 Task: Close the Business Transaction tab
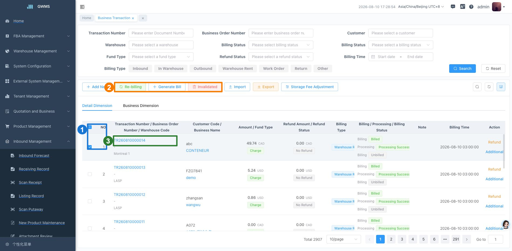133,18
